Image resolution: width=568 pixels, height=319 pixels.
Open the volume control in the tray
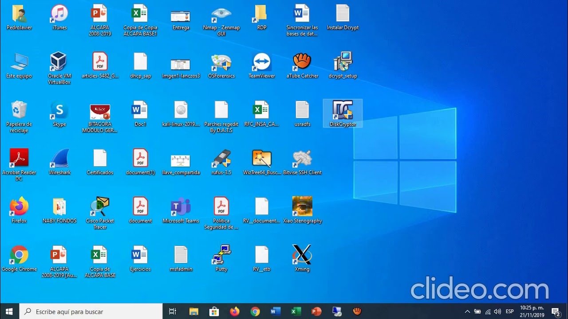pyautogui.click(x=497, y=311)
